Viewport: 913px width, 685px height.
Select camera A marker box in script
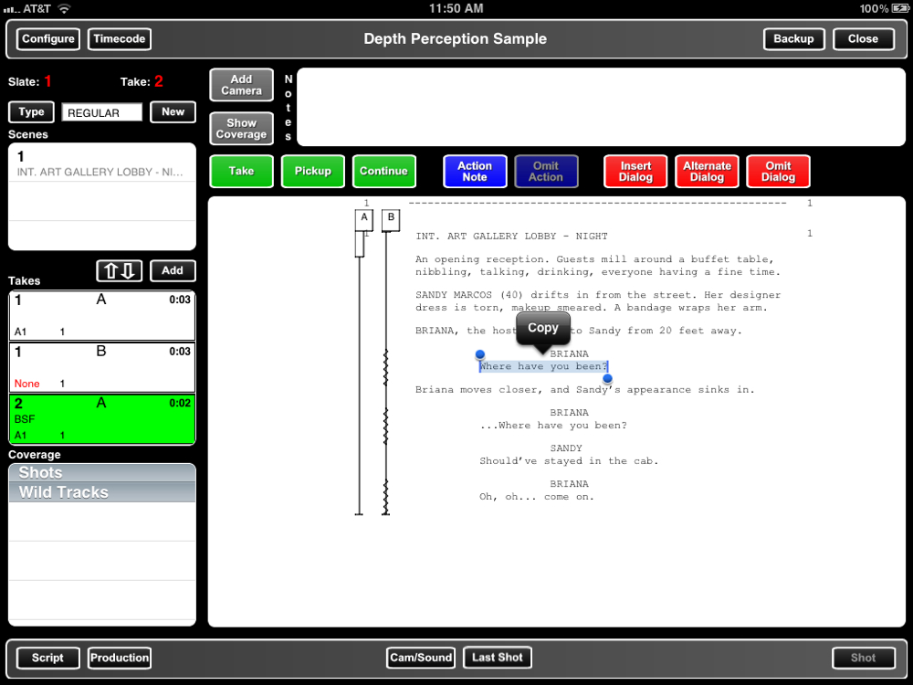coord(364,219)
